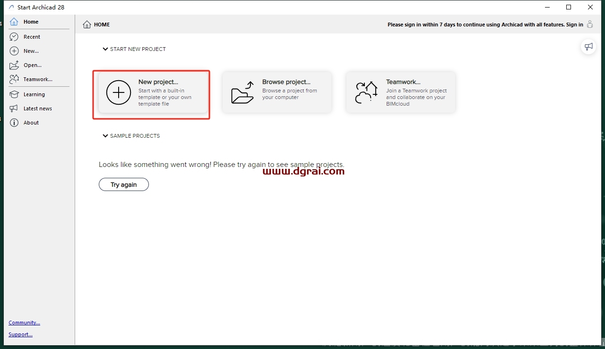Click 'Join a Teamwork project' description text
The image size is (605, 349).
pos(416,97)
